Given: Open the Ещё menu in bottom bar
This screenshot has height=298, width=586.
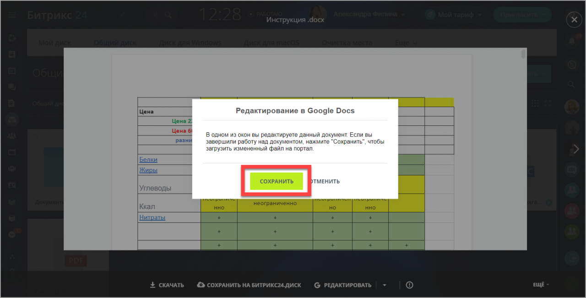Looking at the screenshot, I should [x=541, y=285].
